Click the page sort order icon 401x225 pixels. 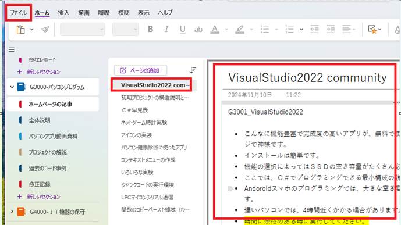pos(193,70)
